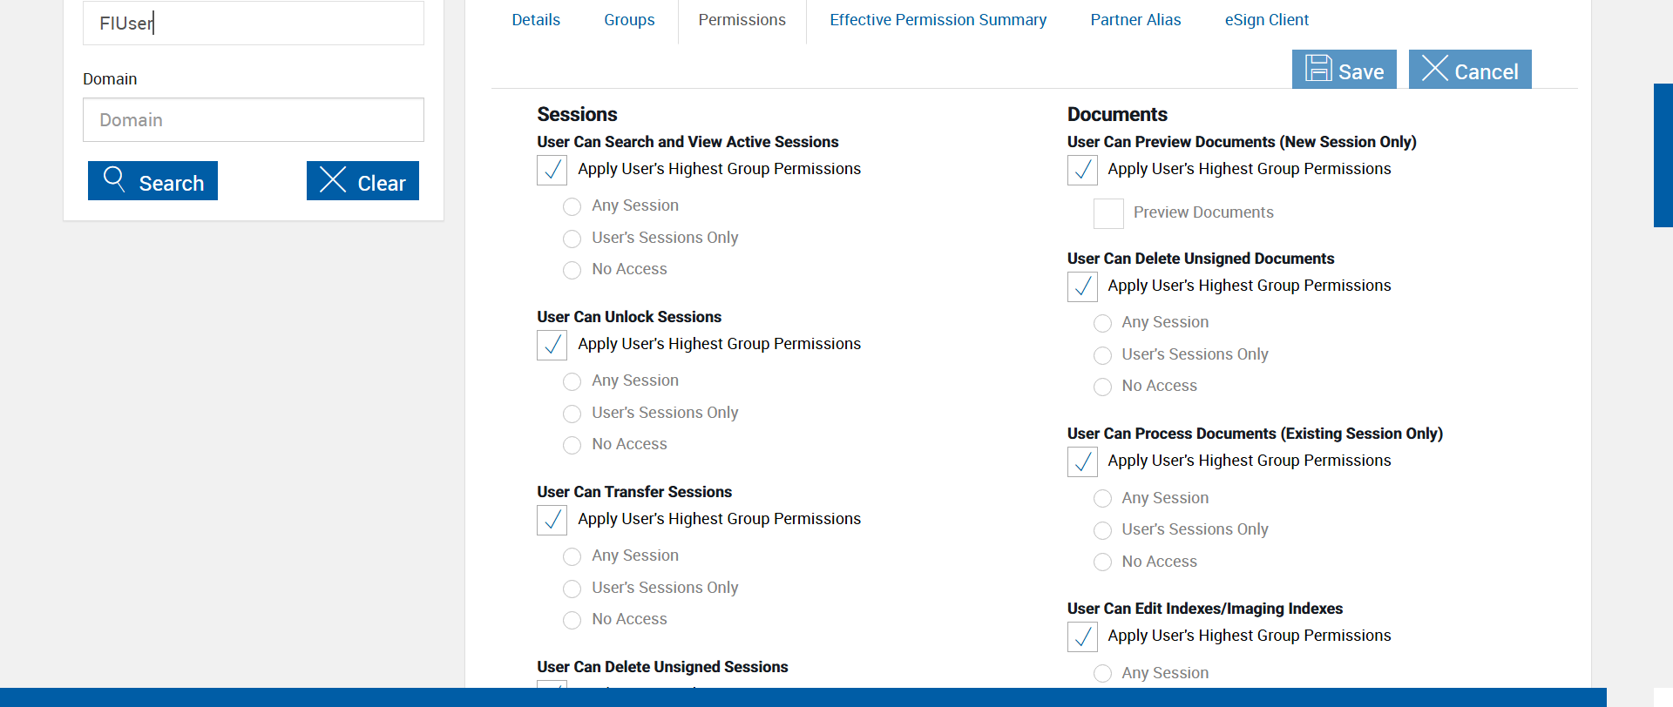Check the Preview Documents checkbox
The height and width of the screenshot is (707, 1673).
(x=1108, y=213)
